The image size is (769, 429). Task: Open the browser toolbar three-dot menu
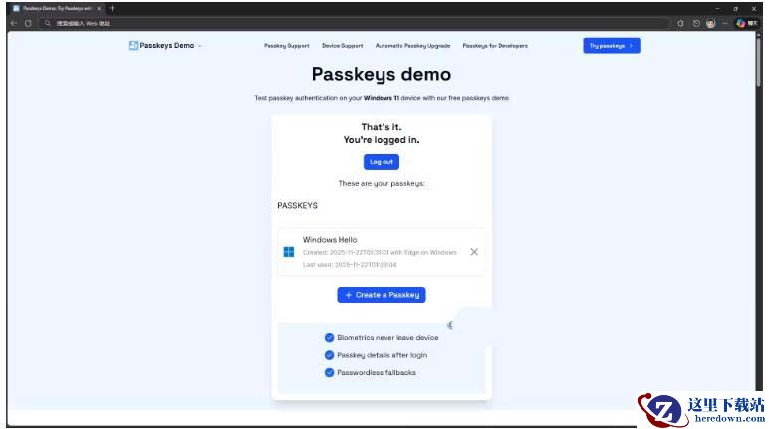[725, 23]
